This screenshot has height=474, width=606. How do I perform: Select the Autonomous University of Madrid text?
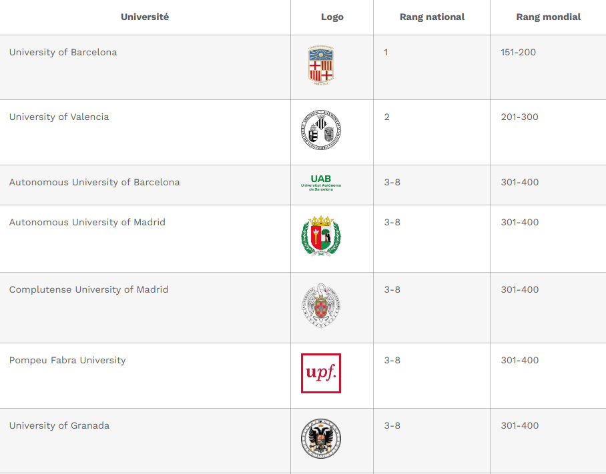point(87,223)
